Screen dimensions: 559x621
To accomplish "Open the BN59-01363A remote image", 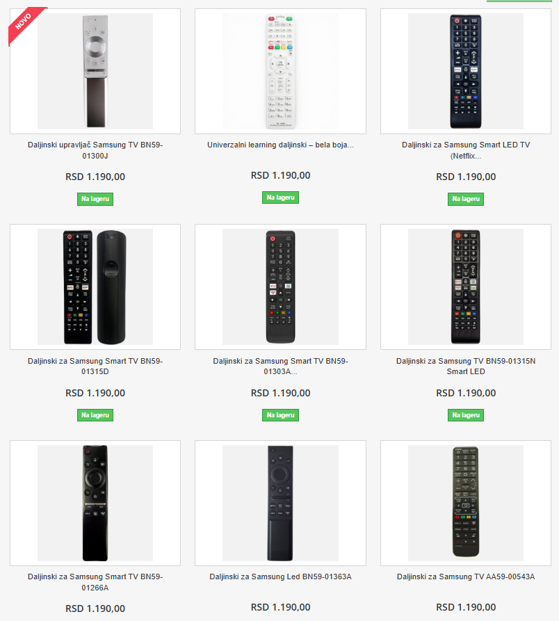I will pyautogui.click(x=280, y=503).
